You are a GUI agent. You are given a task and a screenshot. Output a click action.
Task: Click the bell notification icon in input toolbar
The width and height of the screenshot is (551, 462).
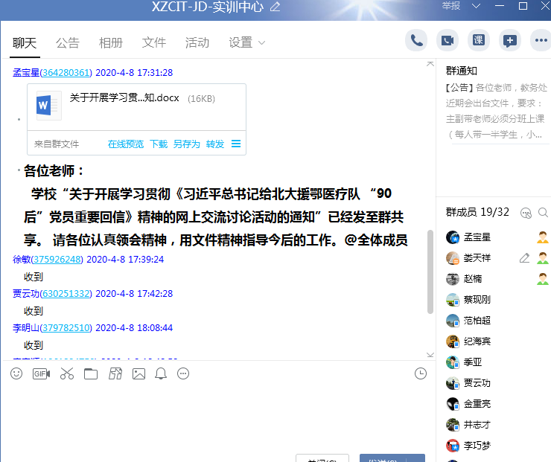coord(161,373)
